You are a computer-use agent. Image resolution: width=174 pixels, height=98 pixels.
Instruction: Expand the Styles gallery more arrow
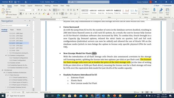[x=139, y=14]
